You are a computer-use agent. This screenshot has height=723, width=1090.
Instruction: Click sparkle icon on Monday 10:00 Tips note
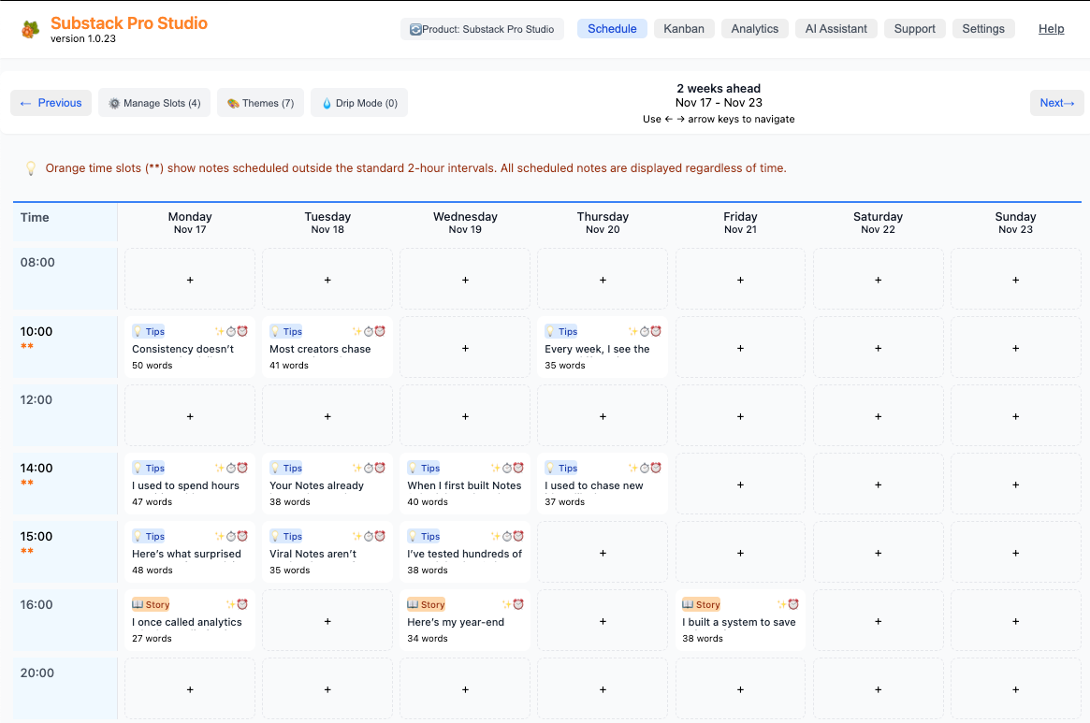(219, 331)
